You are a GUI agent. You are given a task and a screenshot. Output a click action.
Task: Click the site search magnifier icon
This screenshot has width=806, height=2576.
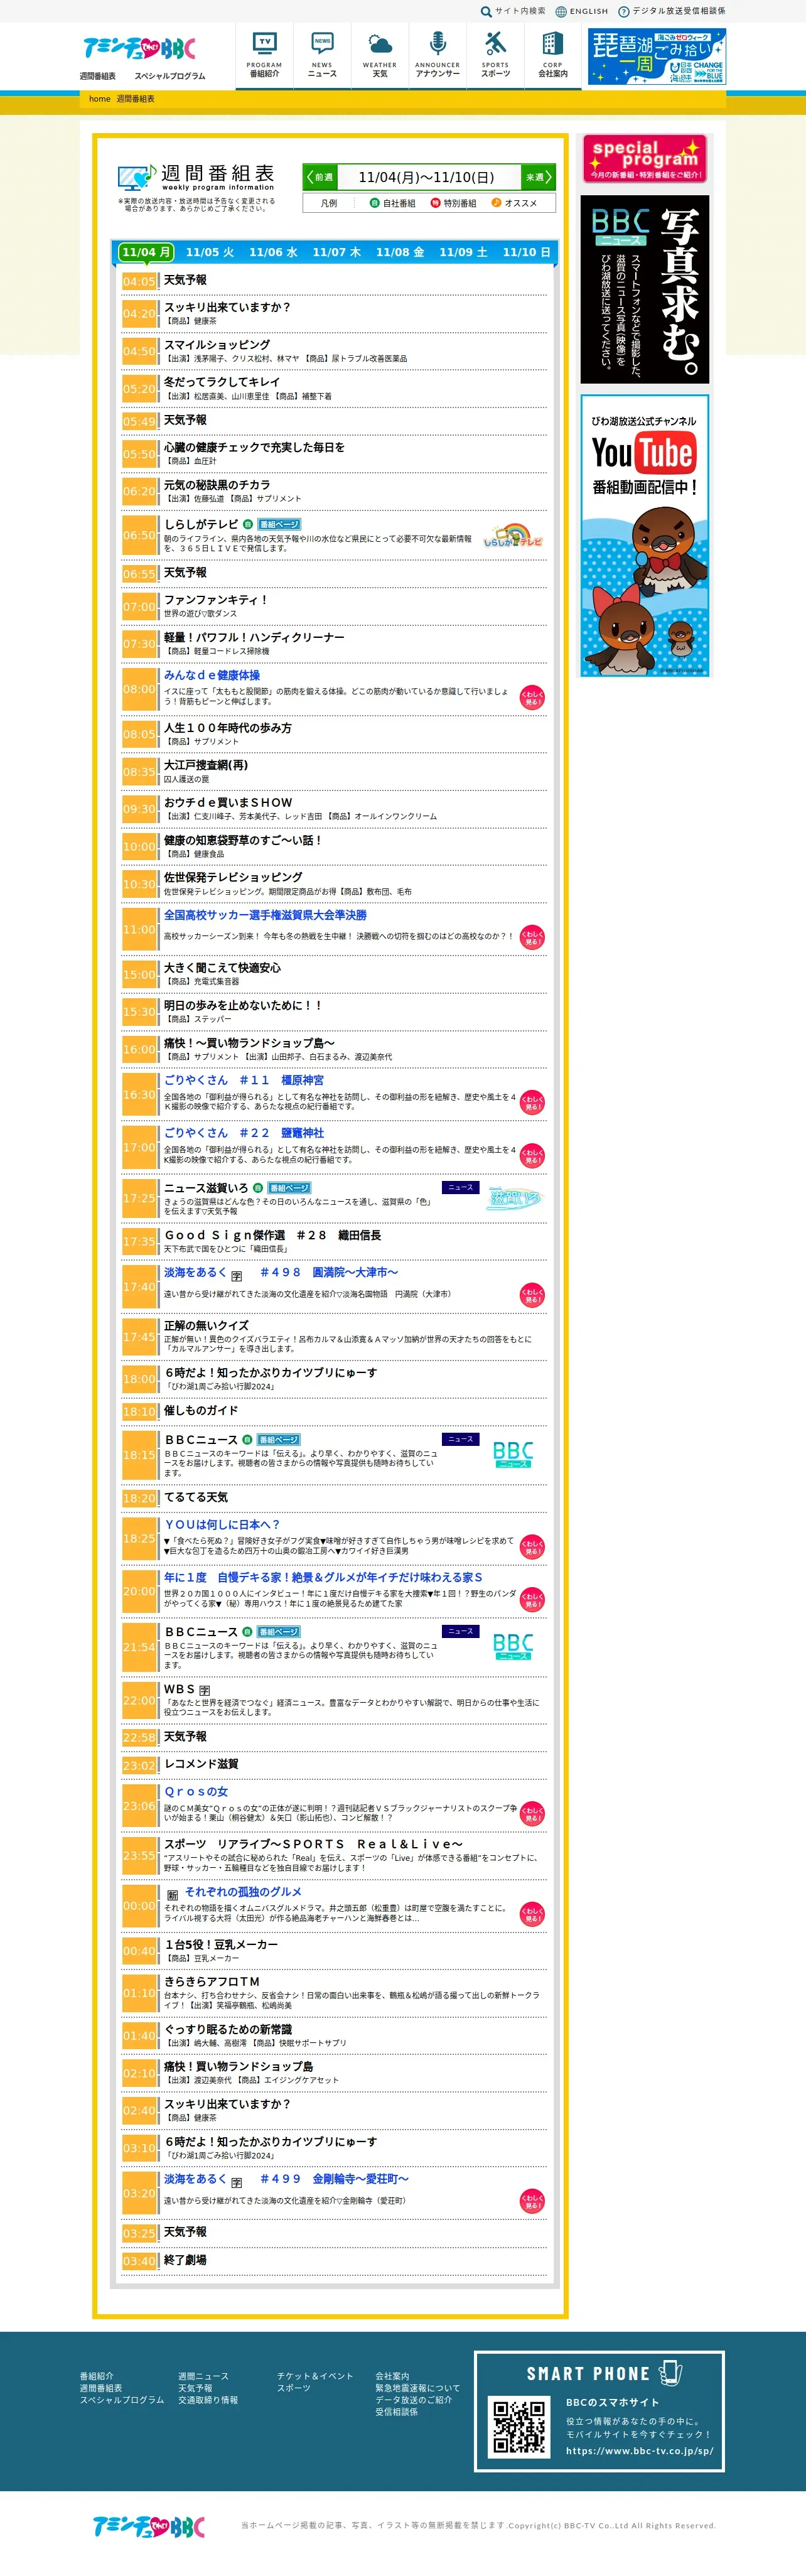click(486, 11)
